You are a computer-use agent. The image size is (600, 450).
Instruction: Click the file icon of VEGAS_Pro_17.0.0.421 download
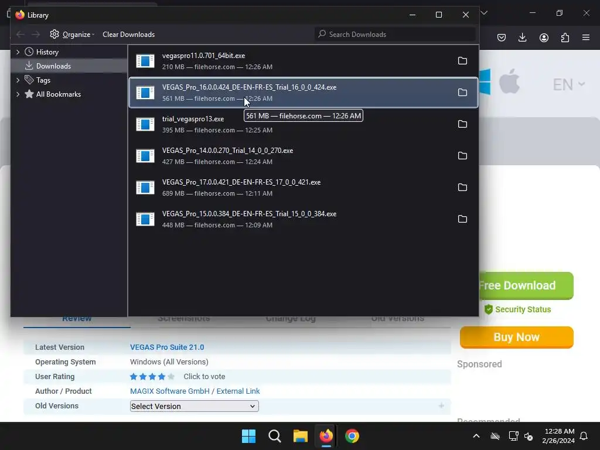145,187
